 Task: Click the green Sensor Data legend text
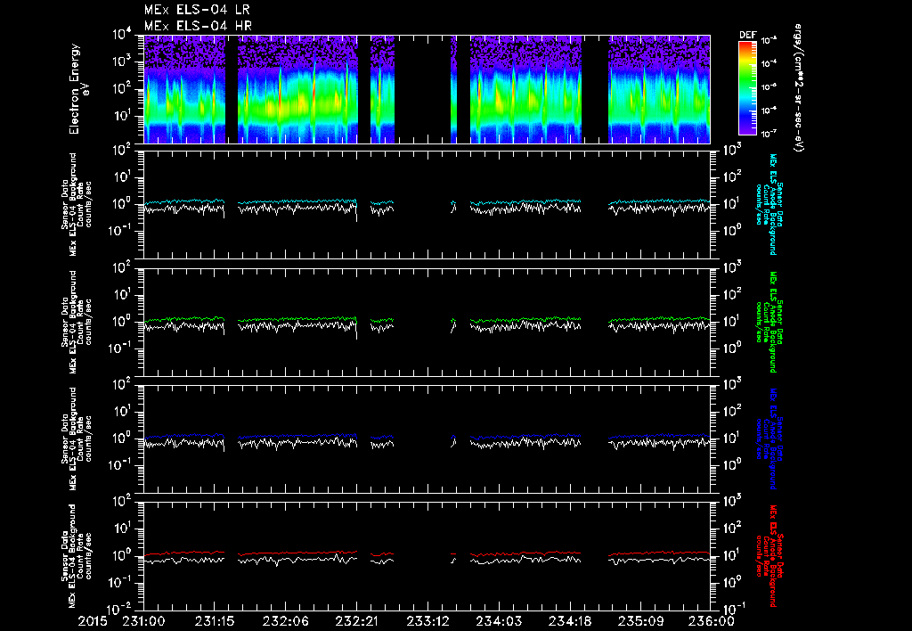pos(769,322)
